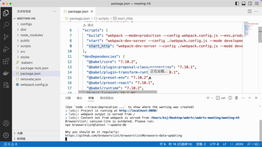Open the Run and Debug view

[6, 49]
